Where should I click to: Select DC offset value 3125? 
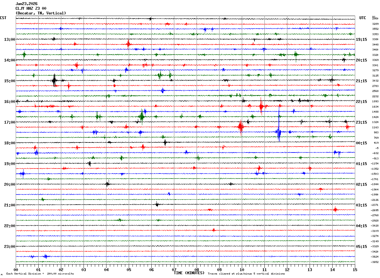(x=375, y=76)
